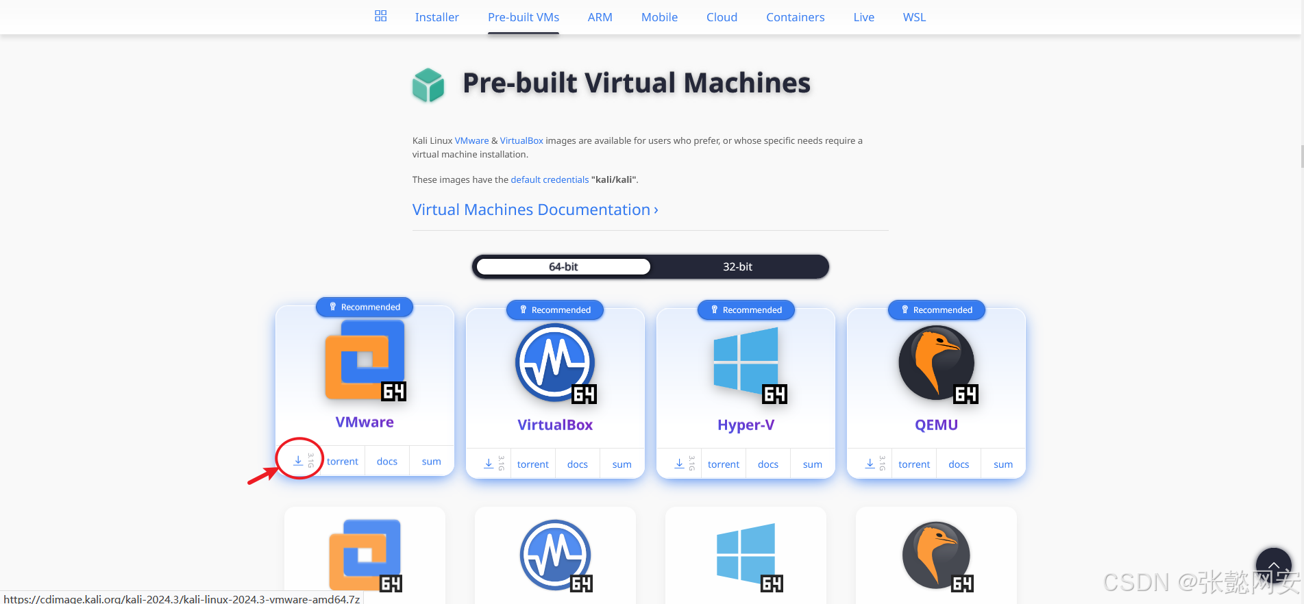Open the Containers tab
Viewport: 1304px width, 604px height.
[x=796, y=17]
